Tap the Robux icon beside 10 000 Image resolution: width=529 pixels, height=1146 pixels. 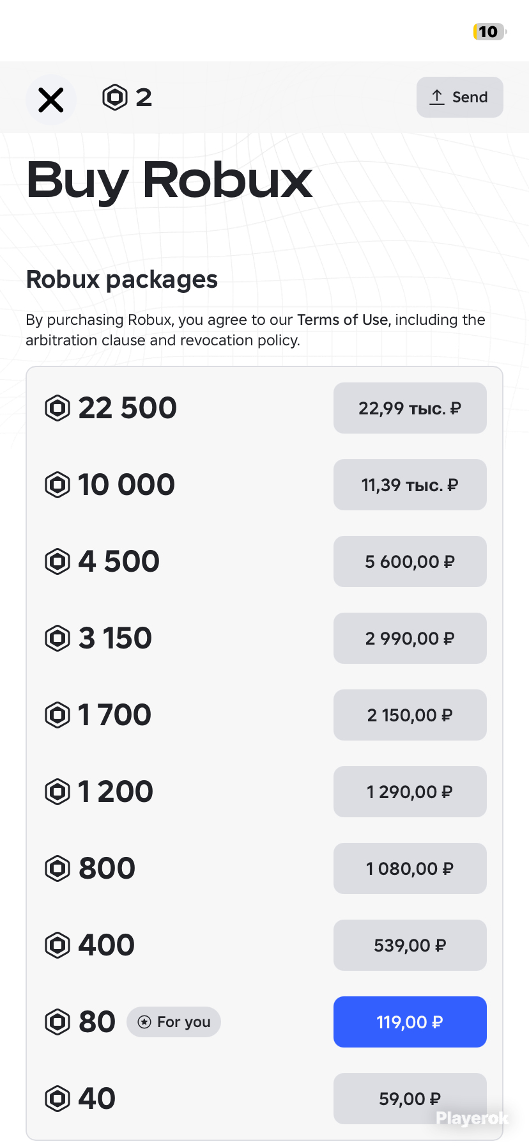pos(57,485)
